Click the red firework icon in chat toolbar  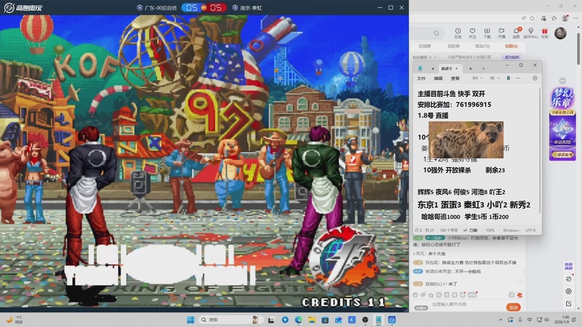(519, 295)
